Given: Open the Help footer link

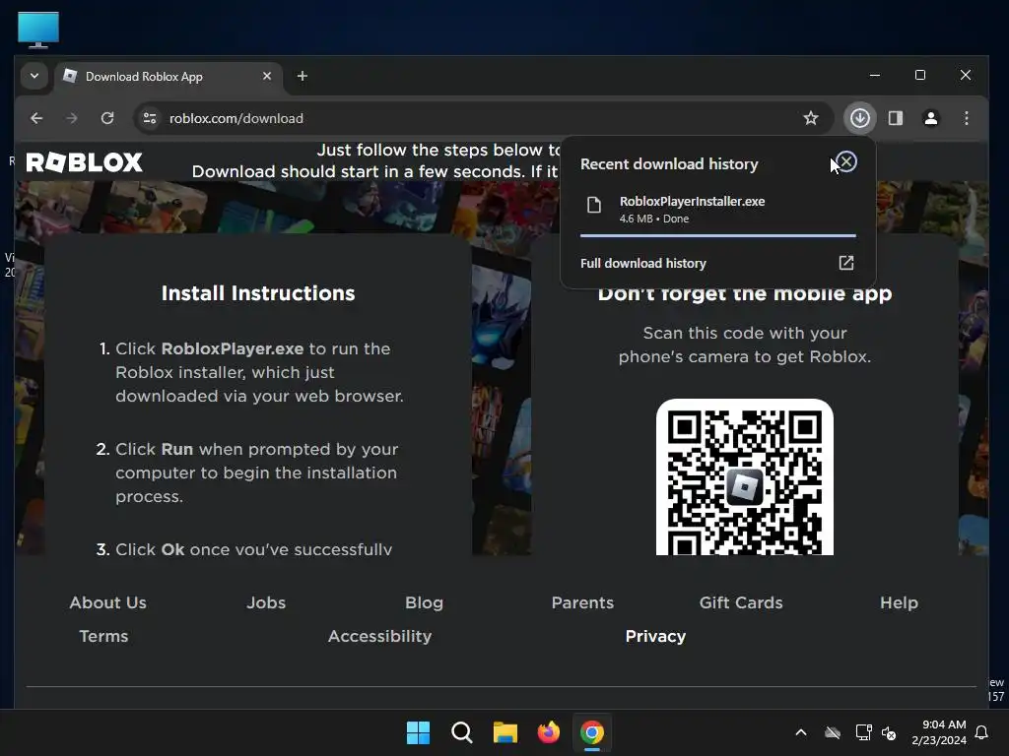Looking at the screenshot, I should [899, 603].
